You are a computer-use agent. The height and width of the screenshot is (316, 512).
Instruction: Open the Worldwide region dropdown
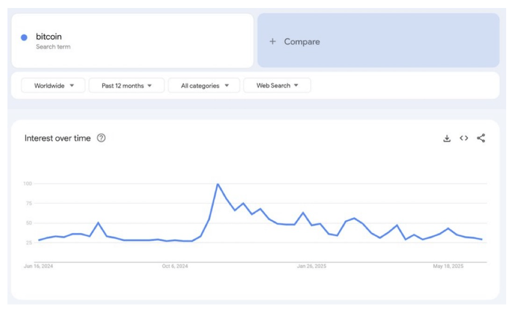coord(53,86)
